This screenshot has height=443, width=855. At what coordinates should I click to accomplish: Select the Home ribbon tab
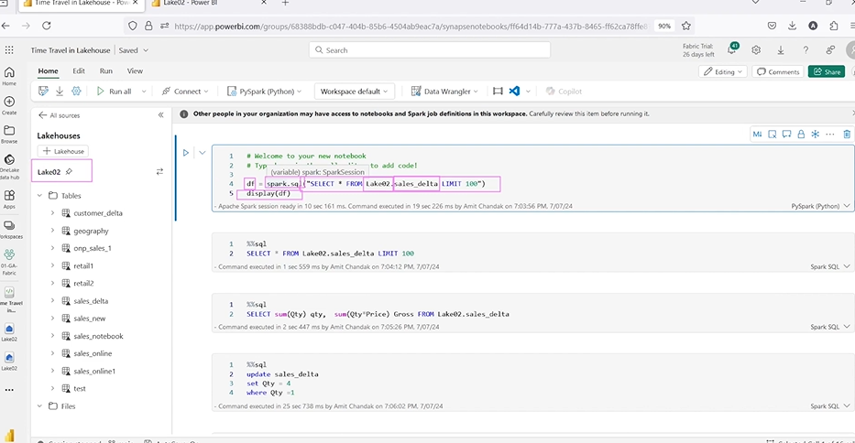point(48,70)
